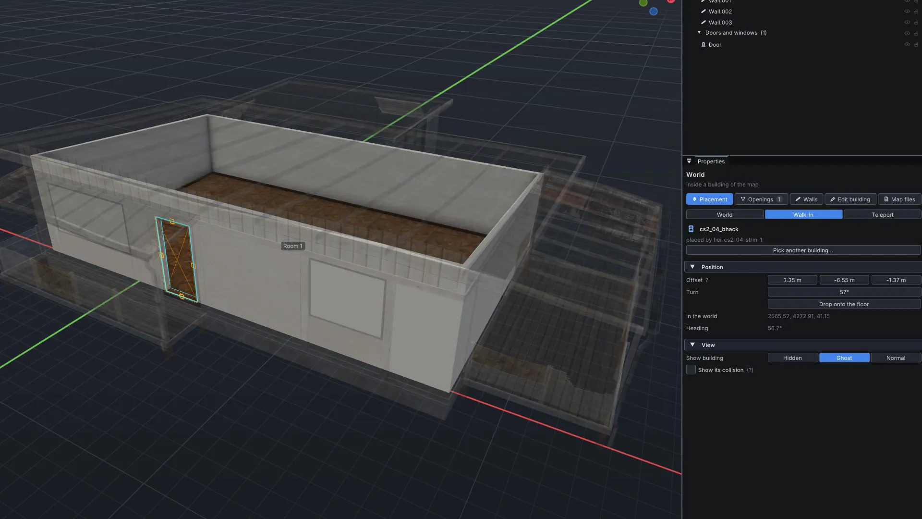Set Show building to Hidden

pyautogui.click(x=792, y=358)
